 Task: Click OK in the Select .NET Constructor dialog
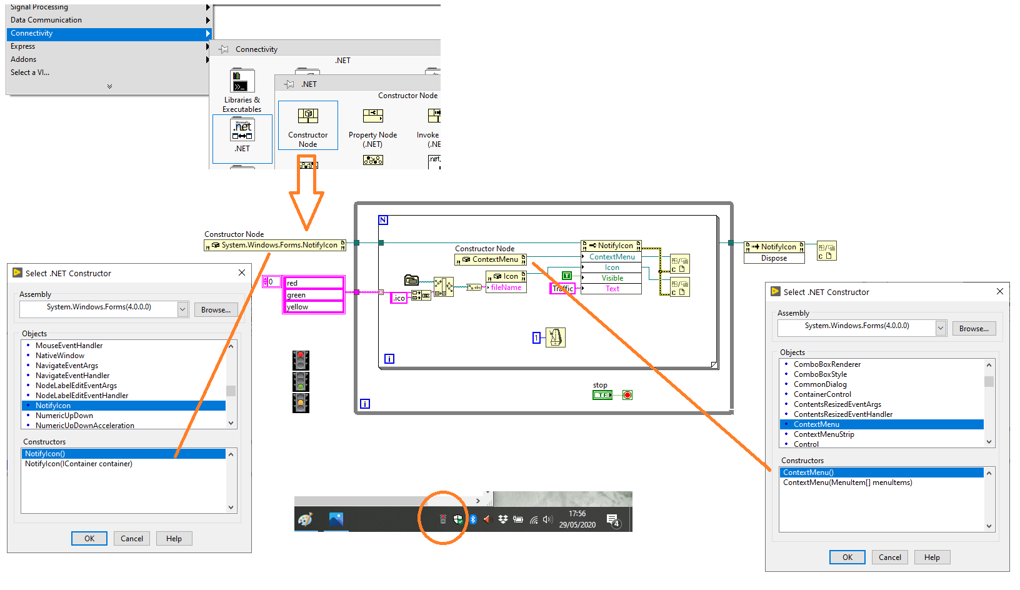pyautogui.click(x=89, y=538)
